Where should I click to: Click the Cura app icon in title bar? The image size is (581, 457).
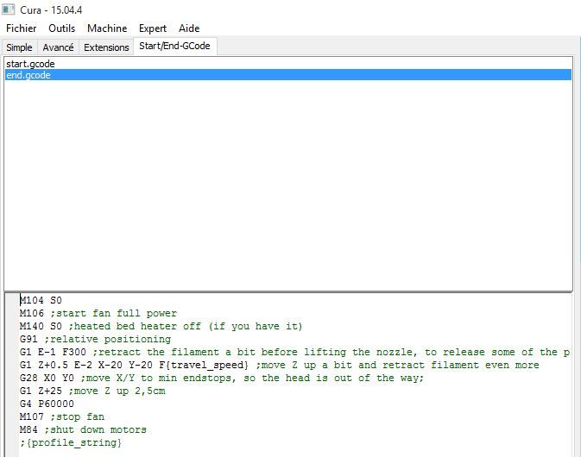(x=8, y=9)
